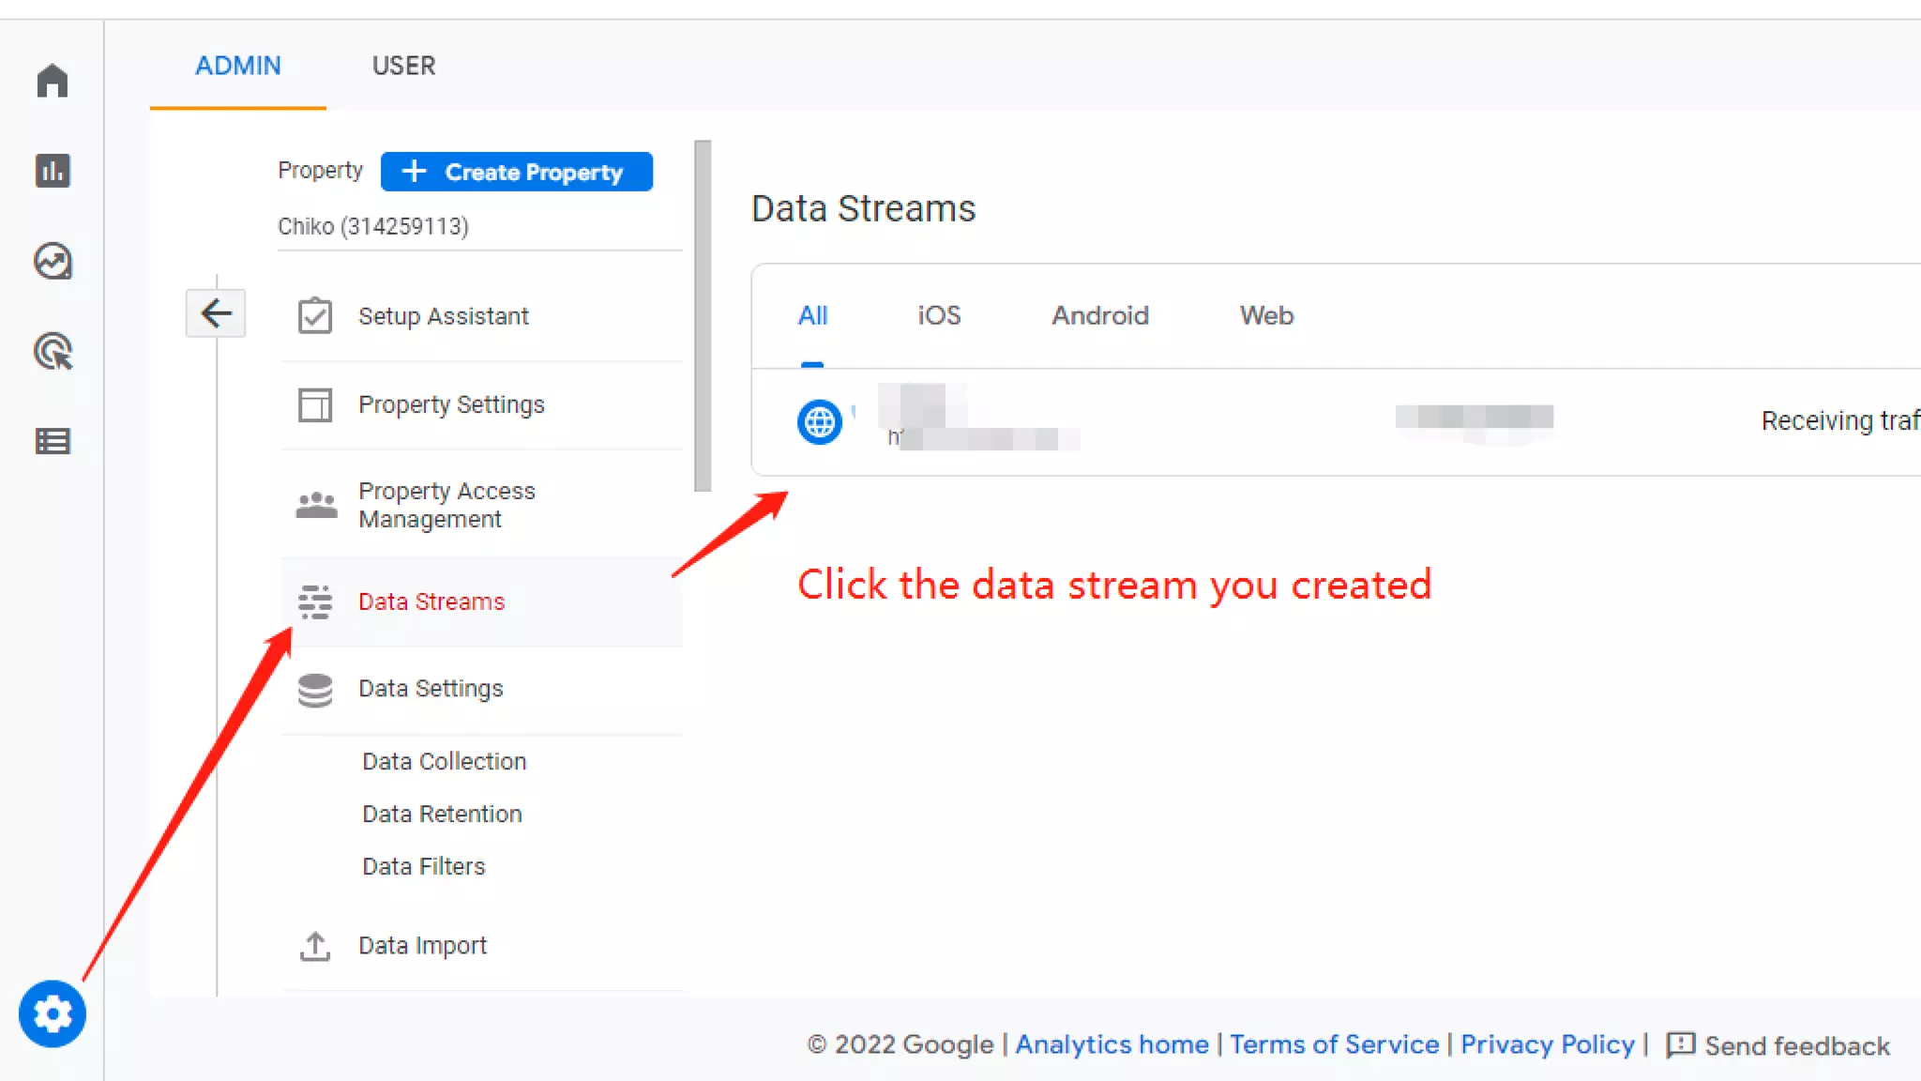Select the iOS streams tab

(939, 315)
